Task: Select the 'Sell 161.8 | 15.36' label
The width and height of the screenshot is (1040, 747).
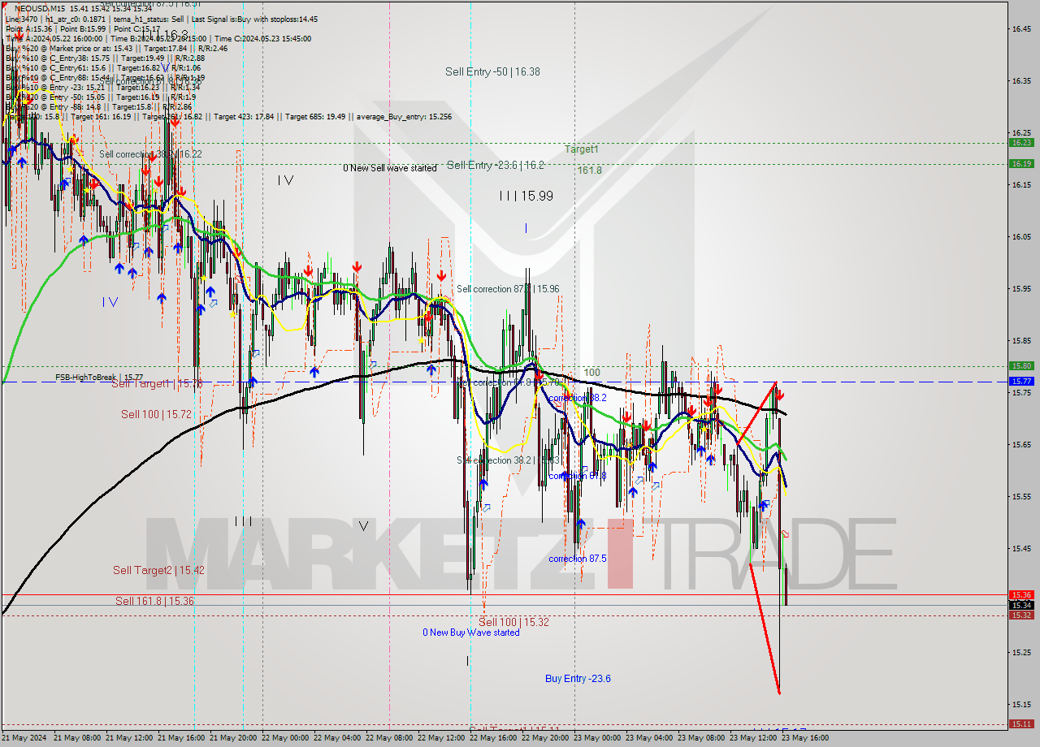Action: coord(154,601)
